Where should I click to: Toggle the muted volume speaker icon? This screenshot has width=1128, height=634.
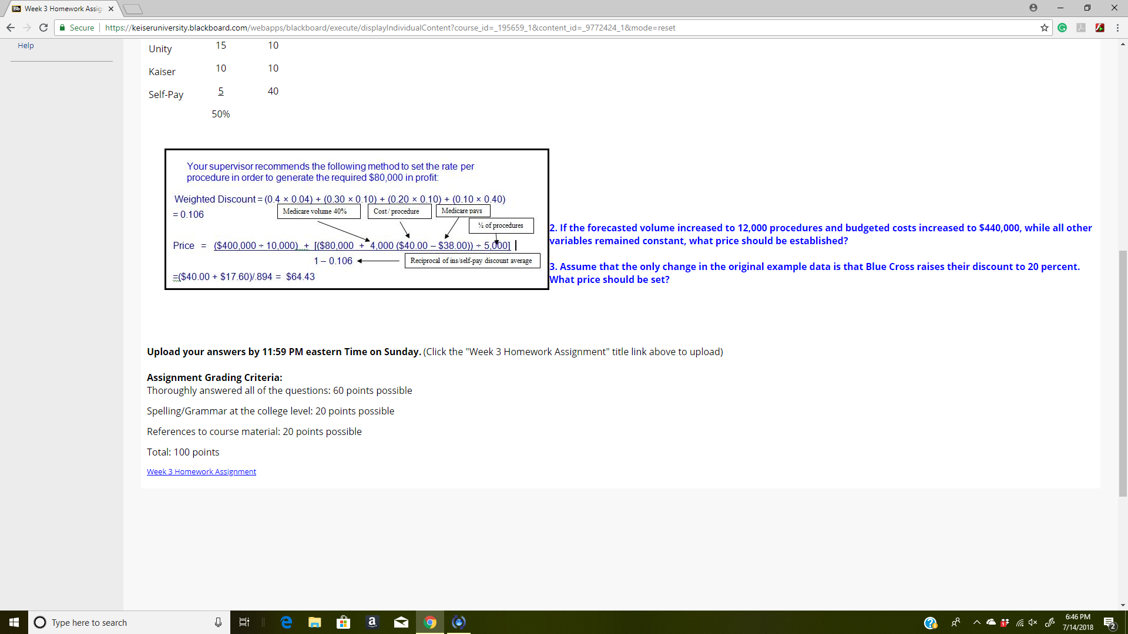[1033, 622]
